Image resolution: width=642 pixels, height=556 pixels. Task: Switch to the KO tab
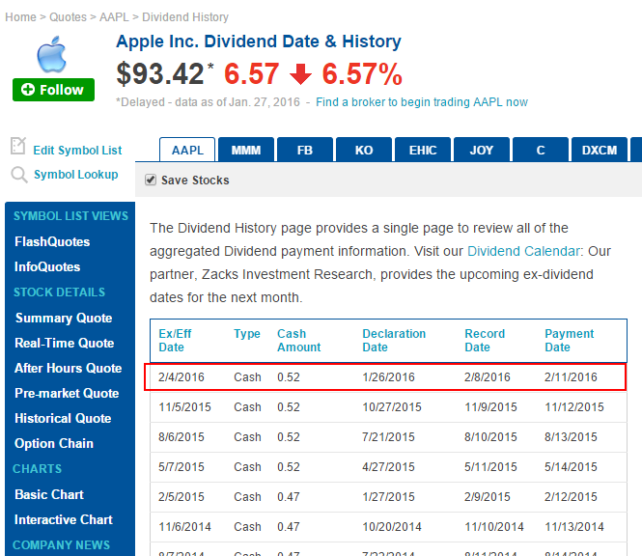point(364,150)
